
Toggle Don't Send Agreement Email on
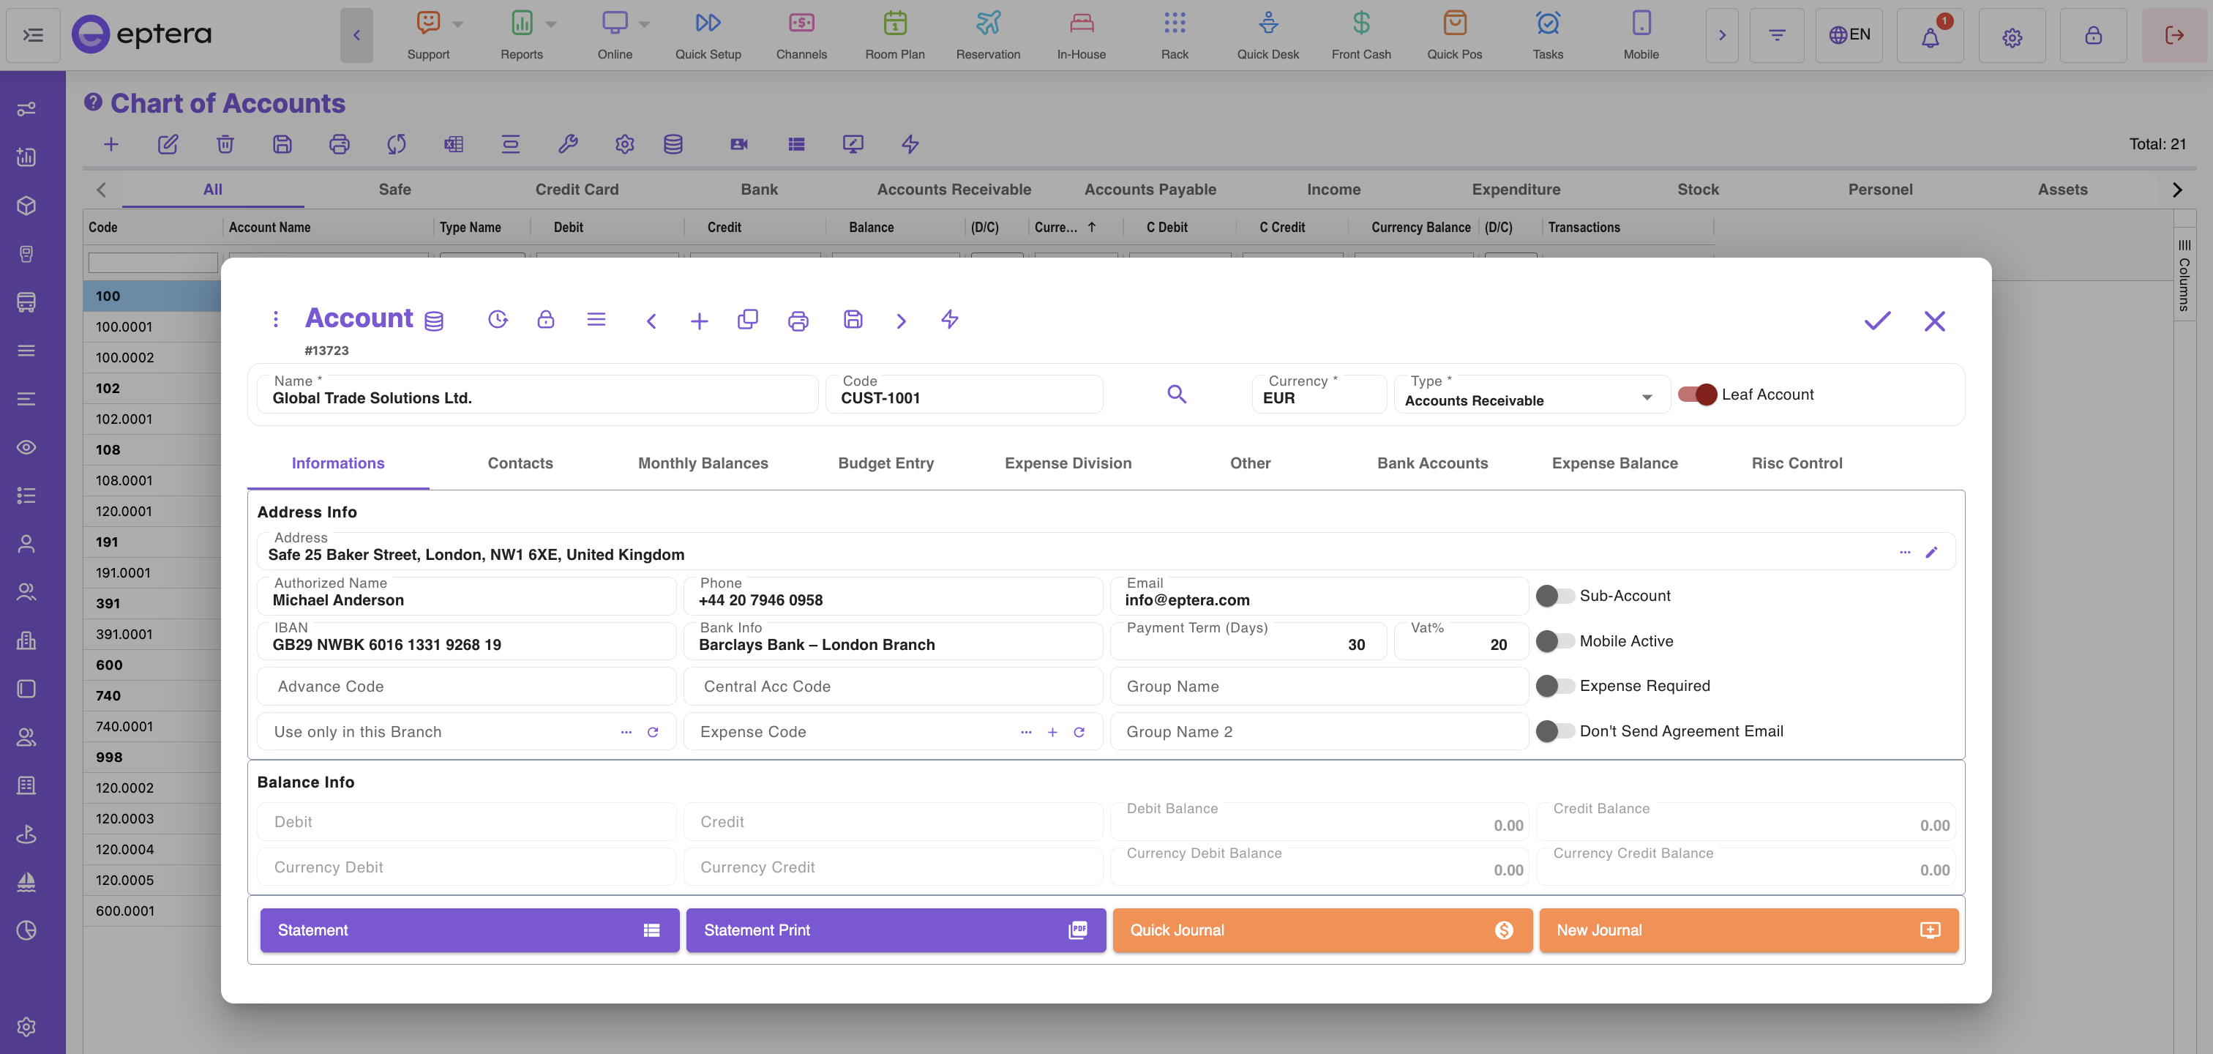point(1555,731)
